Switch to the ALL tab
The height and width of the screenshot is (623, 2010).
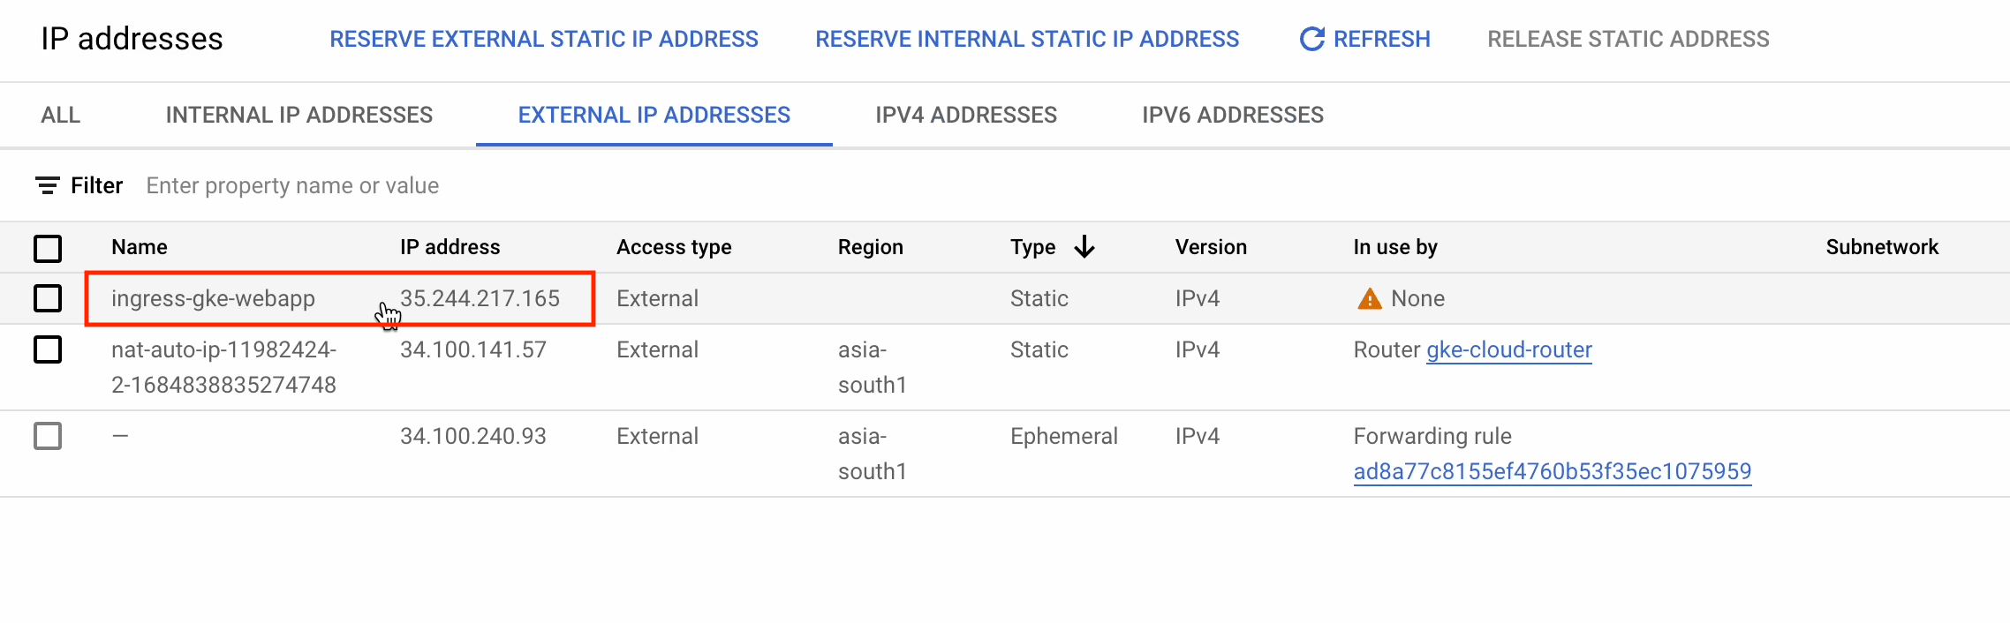(60, 115)
